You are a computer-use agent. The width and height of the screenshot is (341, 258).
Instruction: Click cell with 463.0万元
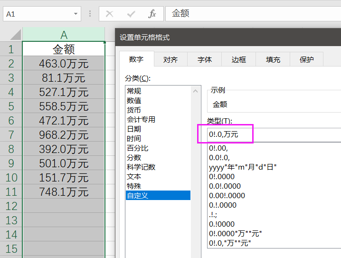64,63
